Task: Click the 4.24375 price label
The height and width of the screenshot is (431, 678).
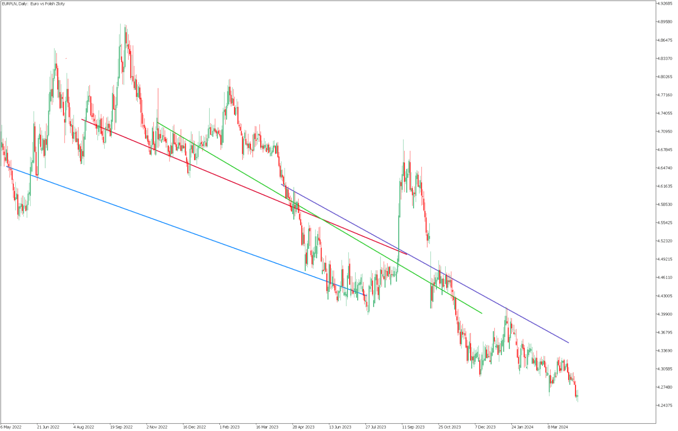Action: [x=664, y=406]
